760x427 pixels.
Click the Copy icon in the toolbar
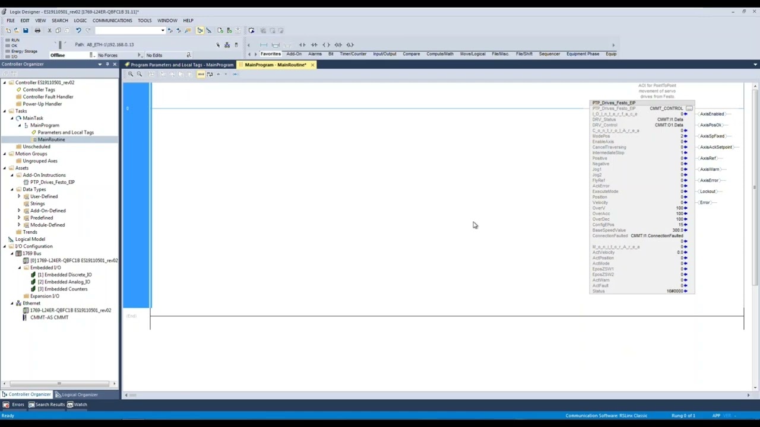[x=58, y=30]
